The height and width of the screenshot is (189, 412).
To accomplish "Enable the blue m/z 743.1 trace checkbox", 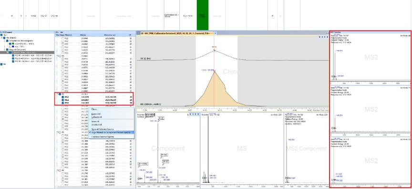I will coord(10,46).
